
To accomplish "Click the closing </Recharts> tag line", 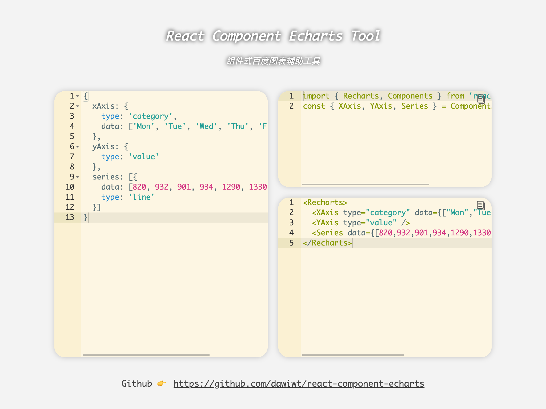I will pyautogui.click(x=327, y=243).
